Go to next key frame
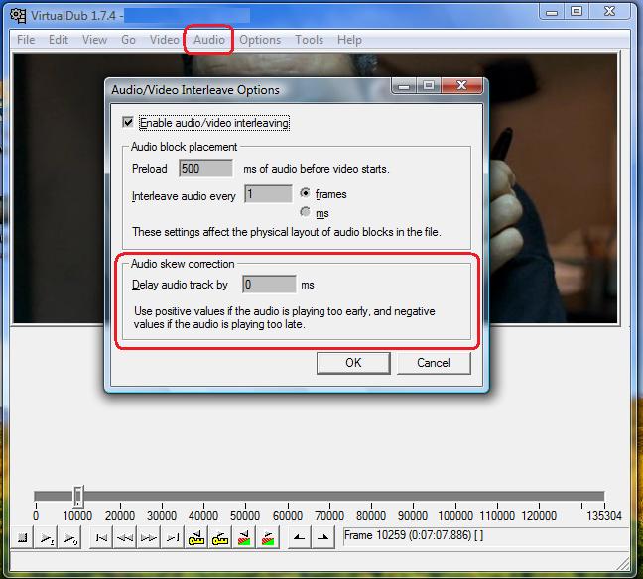Image resolution: width=643 pixels, height=579 pixels. 220,538
